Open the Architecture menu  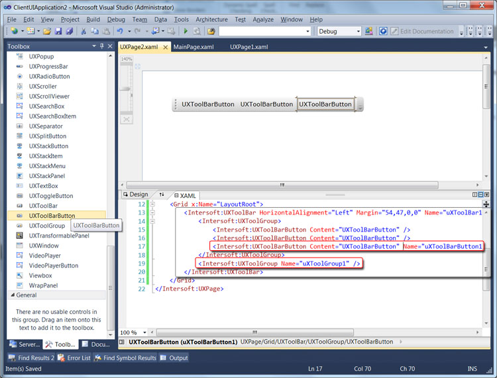[x=211, y=20]
